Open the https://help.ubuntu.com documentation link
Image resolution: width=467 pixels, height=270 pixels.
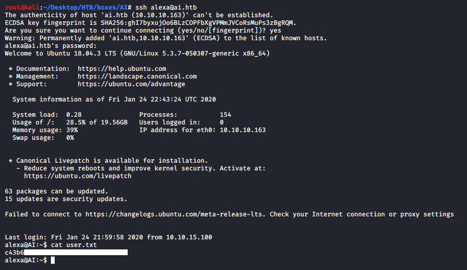click(122, 69)
